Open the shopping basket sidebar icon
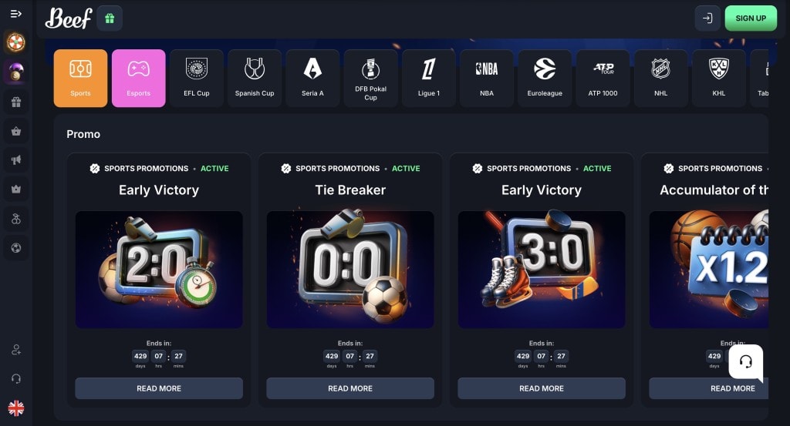This screenshot has height=426, width=790. click(x=16, y=131)
